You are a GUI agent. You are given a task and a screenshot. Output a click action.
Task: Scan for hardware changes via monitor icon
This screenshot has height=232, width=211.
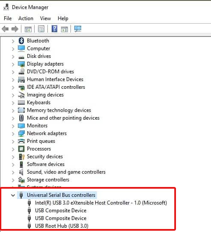pos(78,29)
